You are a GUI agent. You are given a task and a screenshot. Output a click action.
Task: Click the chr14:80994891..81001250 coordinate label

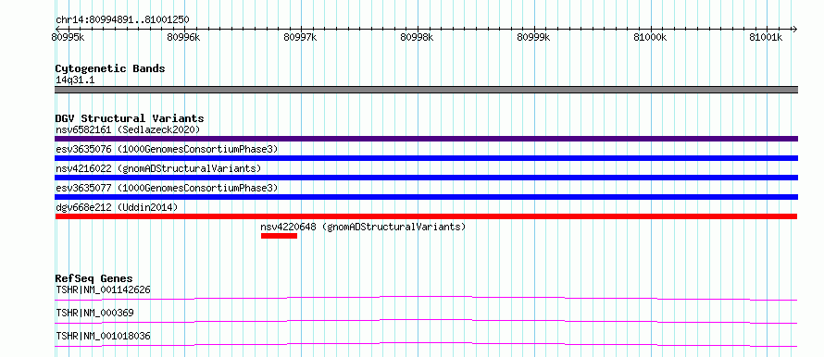tap(122, 20)
